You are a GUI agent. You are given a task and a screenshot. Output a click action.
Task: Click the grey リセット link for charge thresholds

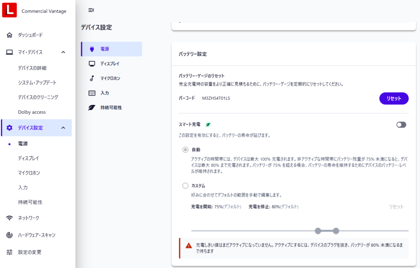pos(396,207)
